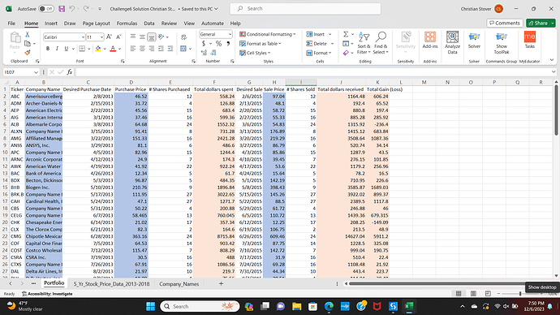Switch to Page Layout view icon

473,294
